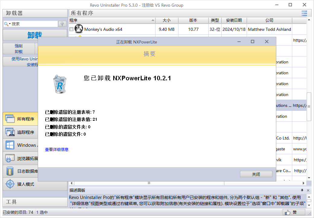Open the search magnifier dropdown arrow
Viewport: 314px width, 218px height.
click(10, 24)
